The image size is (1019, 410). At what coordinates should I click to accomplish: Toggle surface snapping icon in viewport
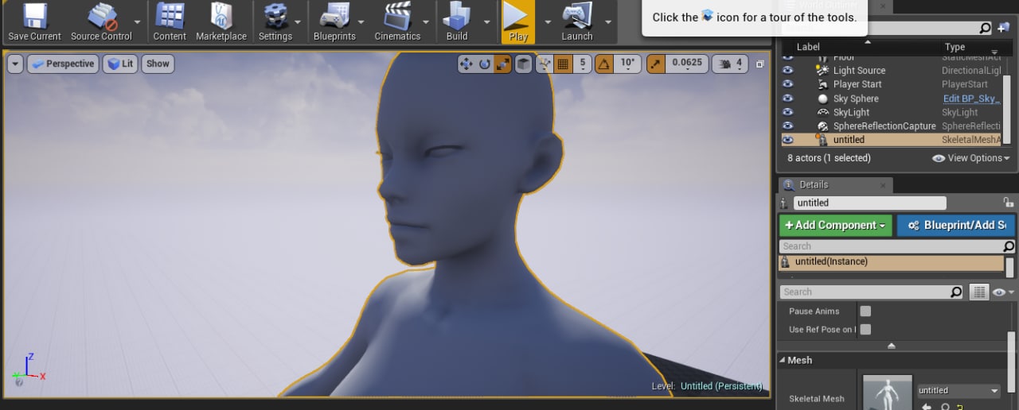(x=545, y=64)
